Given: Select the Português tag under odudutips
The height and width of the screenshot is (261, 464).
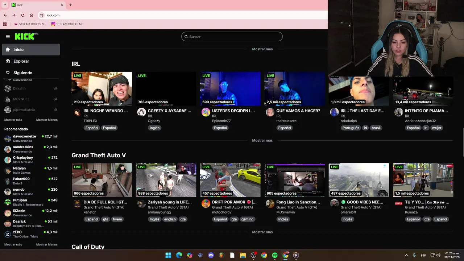Looking at the screenshot, I should (351, 128).
